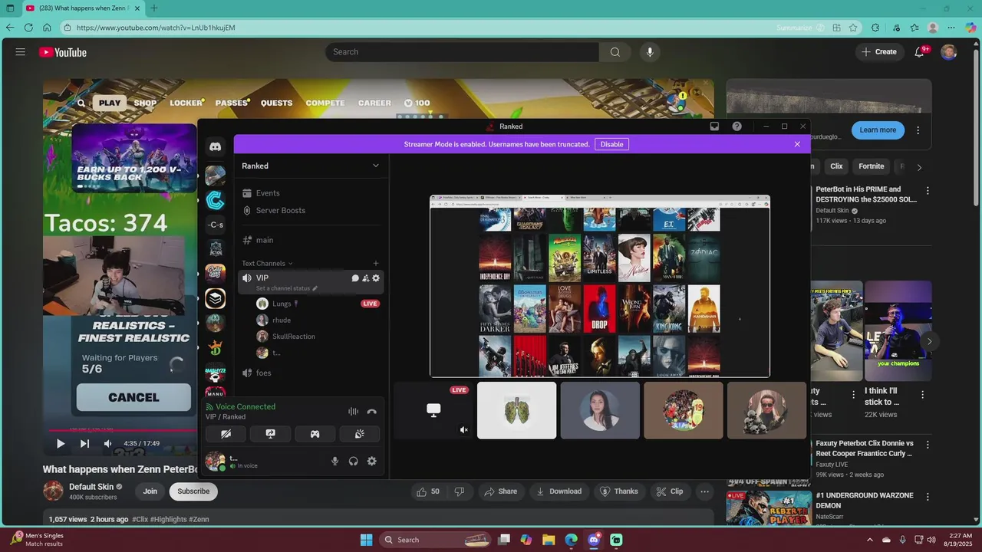Refresh the Edge browser page

[x=28, y=28]
